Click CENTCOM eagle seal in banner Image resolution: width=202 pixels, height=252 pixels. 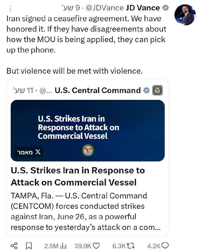point(88,151)
